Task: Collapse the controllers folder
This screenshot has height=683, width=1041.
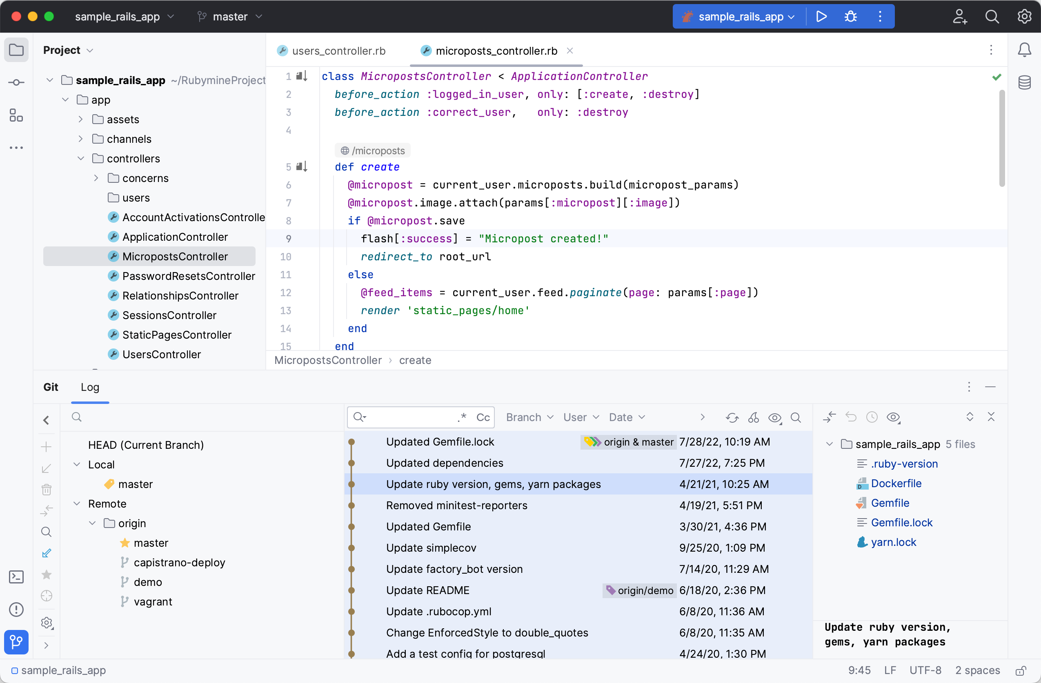Action: (x=81, y=158)
